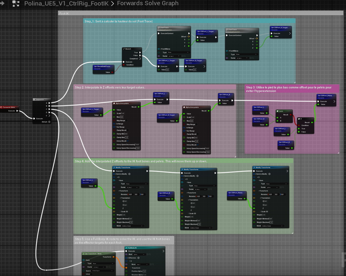Image resolution: width=346 pixels, height=276 pixels.
Task: Select the Step 2 Interpolate comment title
Action: (x=110, y=87)
